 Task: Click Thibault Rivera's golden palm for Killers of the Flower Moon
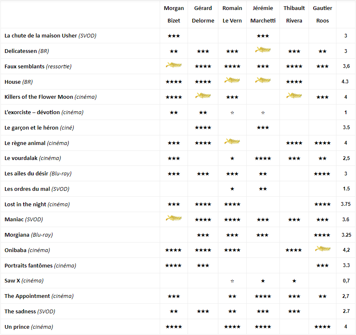click(294, 96)
